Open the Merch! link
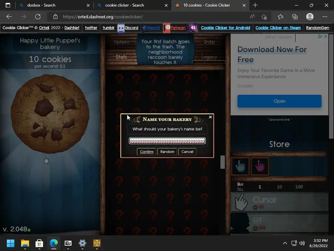This screenshot has height=251, width=334. pyautogui.click(x=154, y=28)
